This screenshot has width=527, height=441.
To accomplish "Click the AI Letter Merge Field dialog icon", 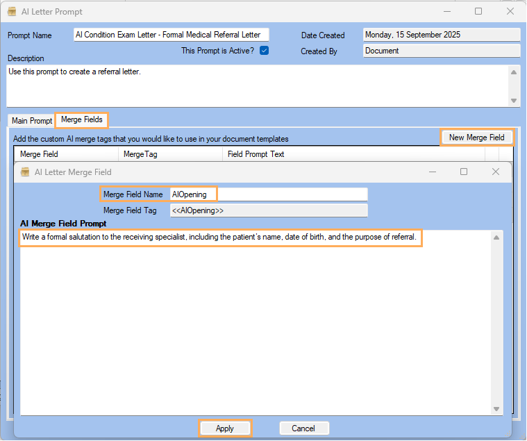I will coord(25,172).
